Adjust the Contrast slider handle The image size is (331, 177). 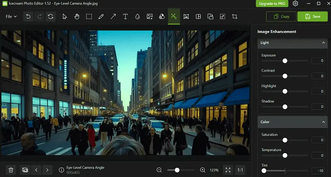[285, 76]
